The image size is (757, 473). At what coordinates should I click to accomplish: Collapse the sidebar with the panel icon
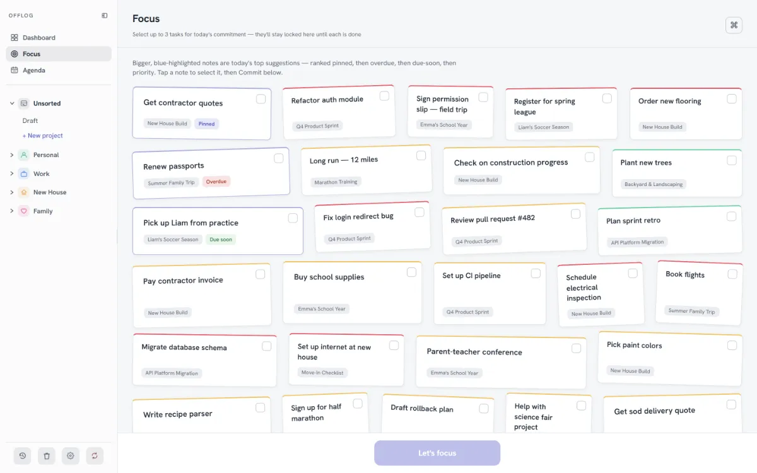(x=105, y=16)
